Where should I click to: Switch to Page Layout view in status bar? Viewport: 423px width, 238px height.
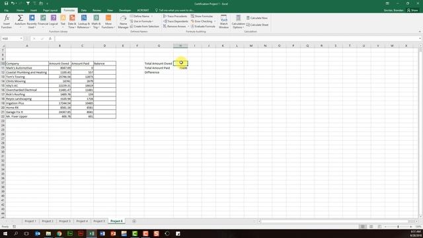(371, 227)
